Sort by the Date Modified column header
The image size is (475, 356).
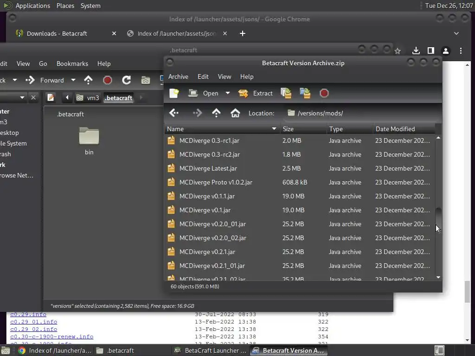point(404,129)
